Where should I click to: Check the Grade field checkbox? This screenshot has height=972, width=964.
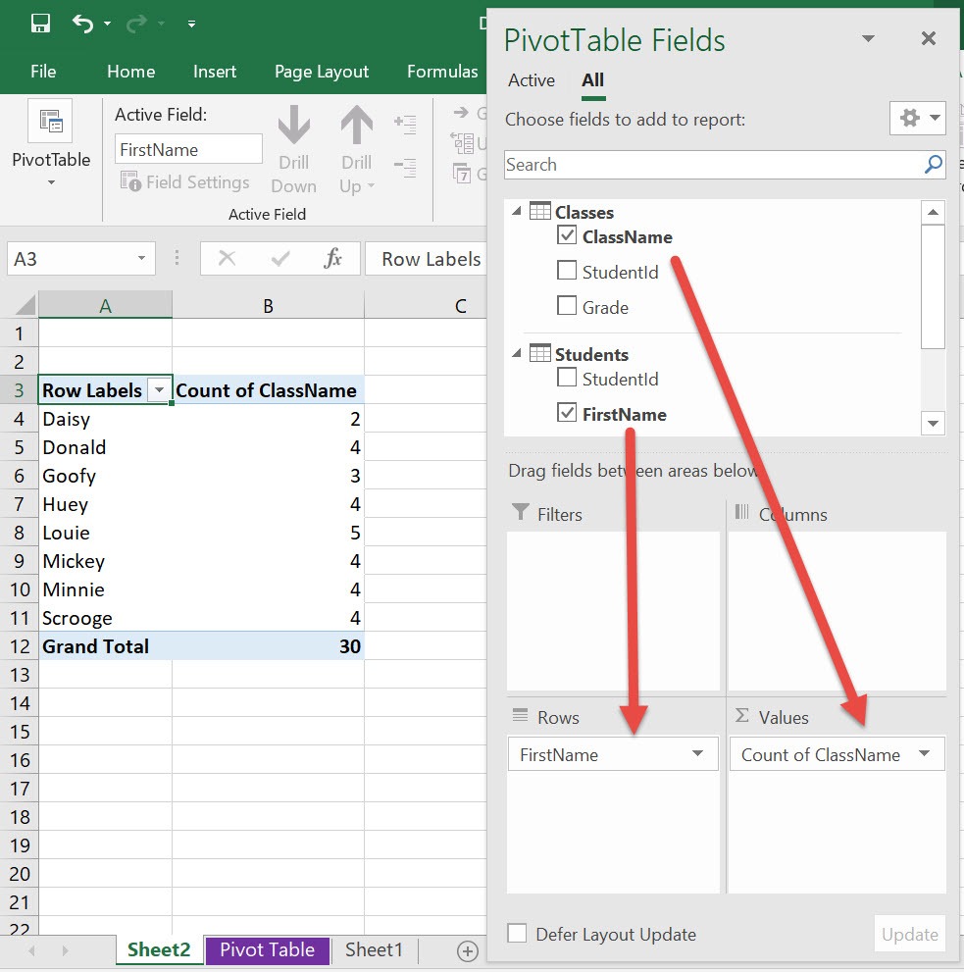coord(567,306)
